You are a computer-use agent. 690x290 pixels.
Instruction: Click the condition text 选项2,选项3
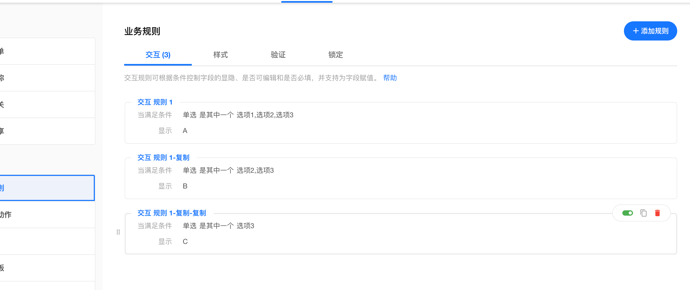click(x=255, y=171)
